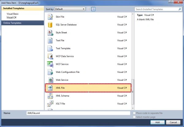Image resolution: width=184 pixels, height=127 pixels.
Task: Enable Place code in separate file
Action: pos(134,113)
